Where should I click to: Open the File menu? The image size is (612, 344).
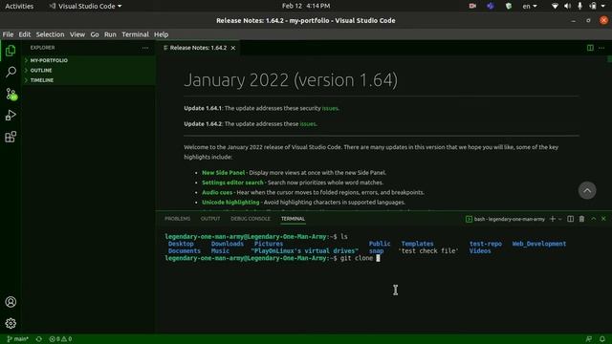click(8, 34)
